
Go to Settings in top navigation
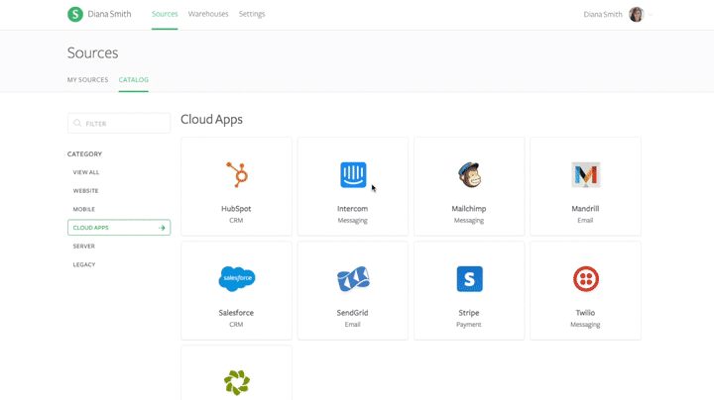pos(252,15)
